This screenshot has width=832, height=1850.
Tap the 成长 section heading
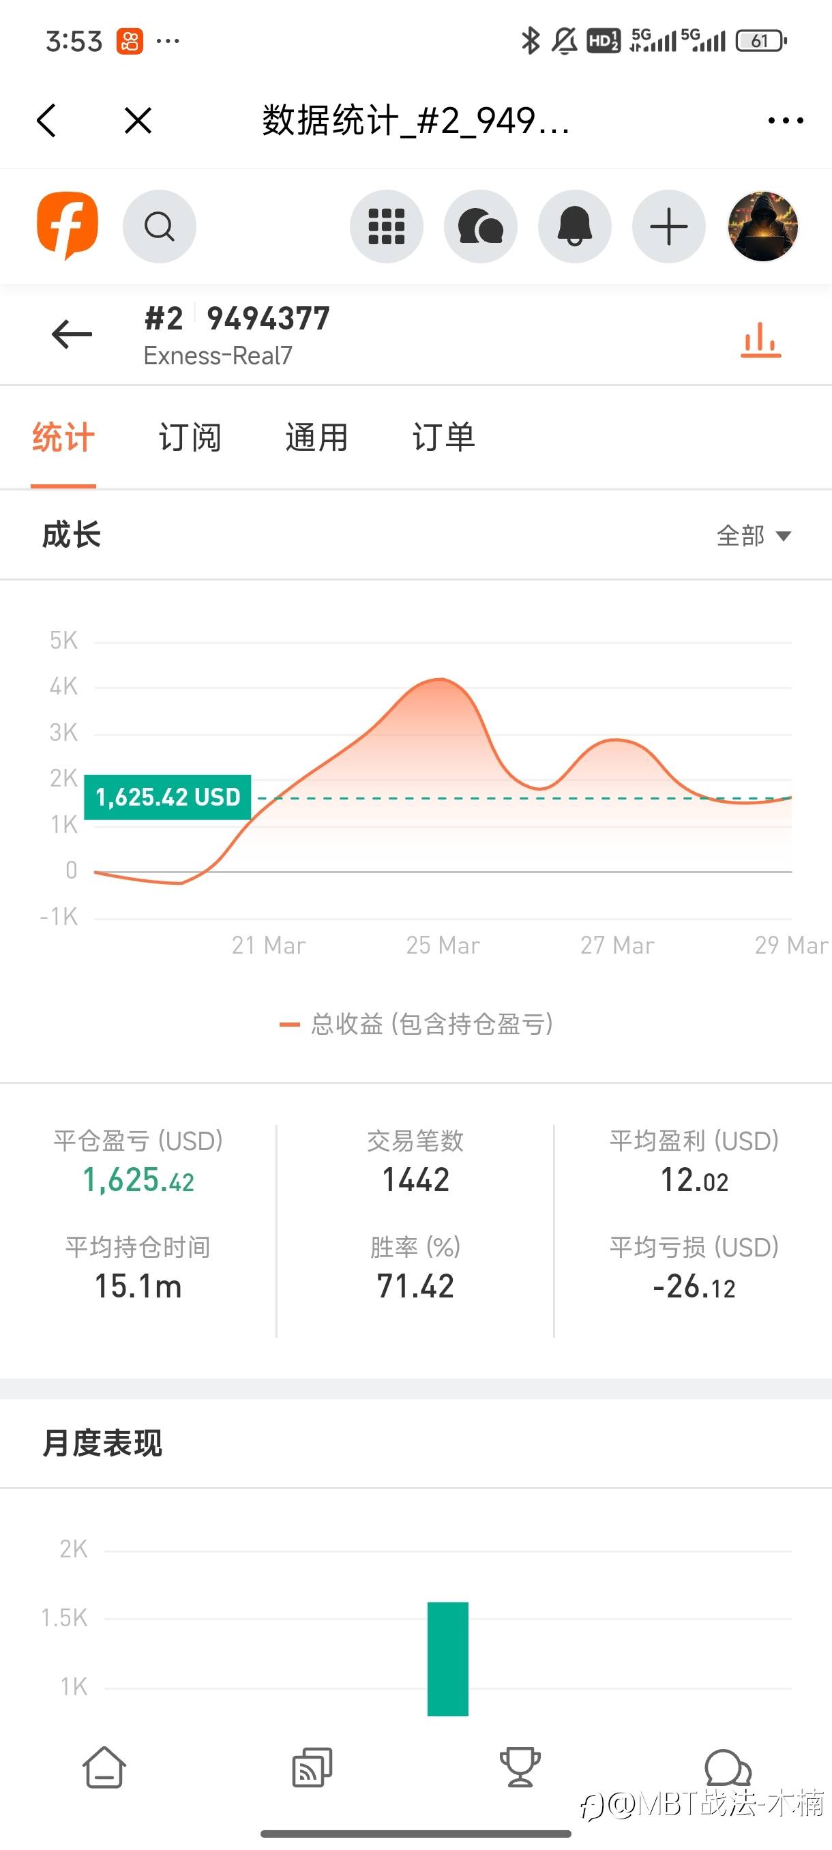tap(71, 535)
